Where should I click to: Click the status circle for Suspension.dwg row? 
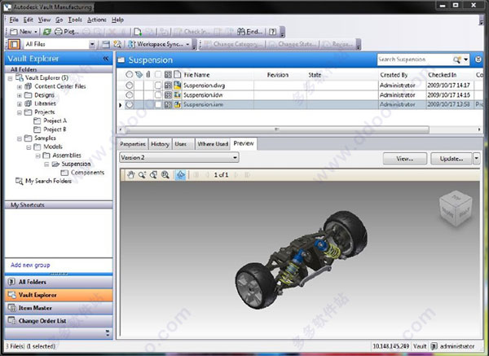tap(129, 85)
